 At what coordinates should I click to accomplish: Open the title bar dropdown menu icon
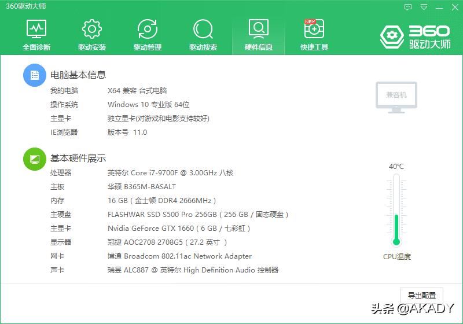click(x=424, y=7)
